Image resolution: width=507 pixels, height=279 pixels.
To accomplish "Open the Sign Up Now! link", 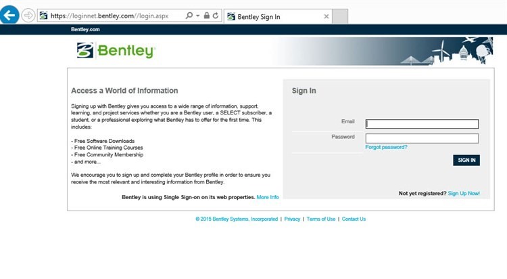I will pos(464,194).
